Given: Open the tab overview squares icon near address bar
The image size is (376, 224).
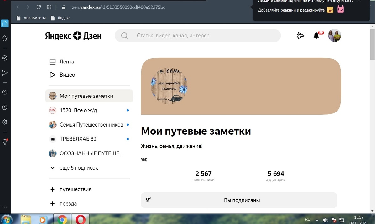Looking at the screenshot, I should tap(49, 7).
